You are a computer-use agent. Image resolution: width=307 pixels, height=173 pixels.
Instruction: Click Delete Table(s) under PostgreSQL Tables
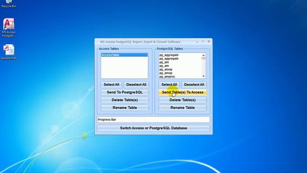pos(182,100)
